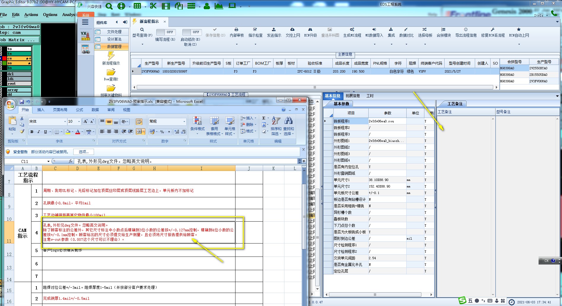Open the green grid table icon in EDS toolbar

(137, 6)
